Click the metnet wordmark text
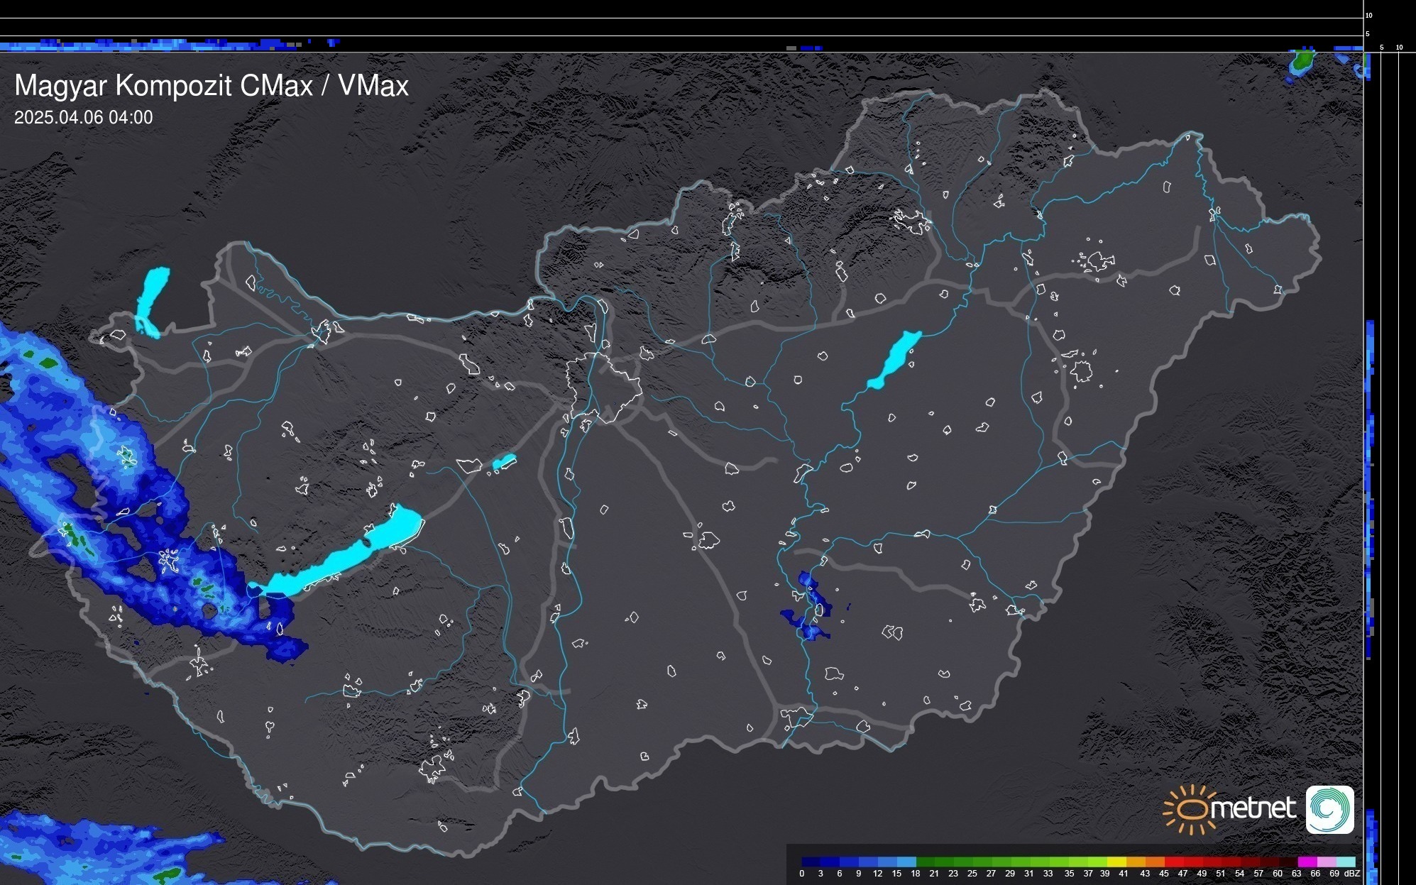Viewport: 1416px width, 885px height. (x=1255, y=808)
